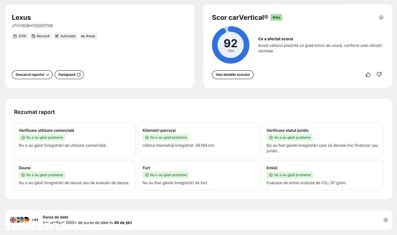Expand the Descarcă raportul dropdown
397x235 pixels.
(x=32, y=75)
